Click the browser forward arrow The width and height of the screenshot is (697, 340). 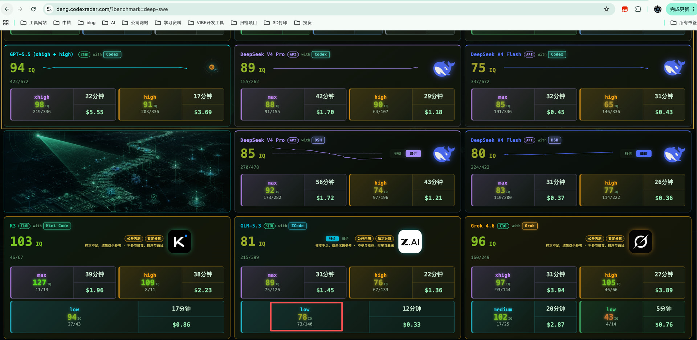[20, 9]
